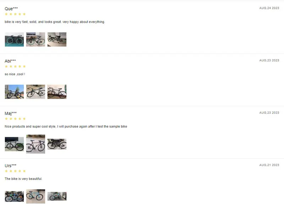The width and height of the screenshot is (284, 209).
Task: Enlarge third photo in Maj*** review
Action: coord(57,144)
